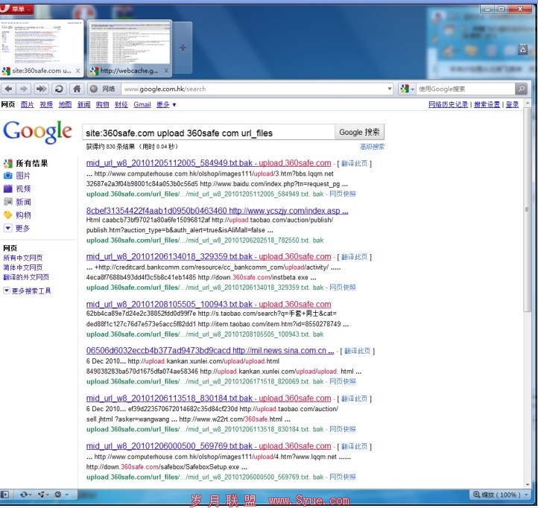Select 所有结果 in the sidebar
This screenshot has height=508, width=538.
[31, 163]
